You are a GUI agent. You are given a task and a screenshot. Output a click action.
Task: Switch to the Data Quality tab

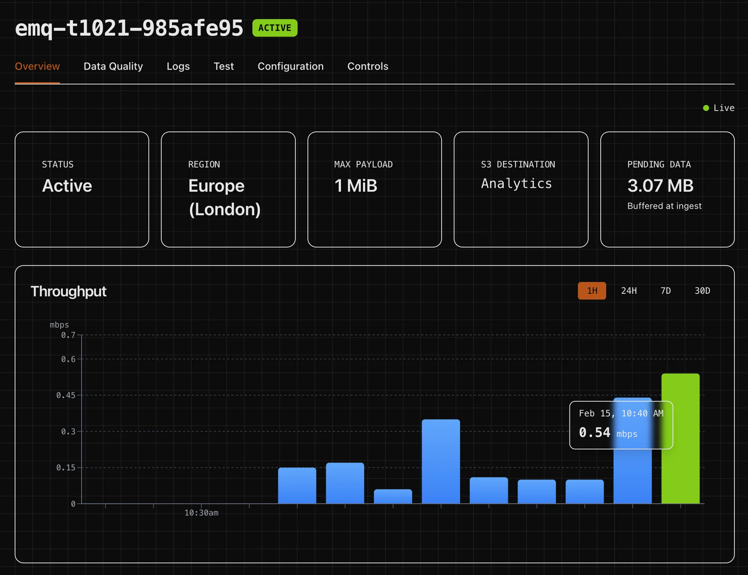pyautogui.click(x=113, y=66)
